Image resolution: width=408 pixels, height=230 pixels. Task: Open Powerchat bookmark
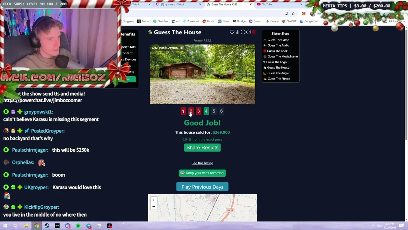click(x=191, y=21)
